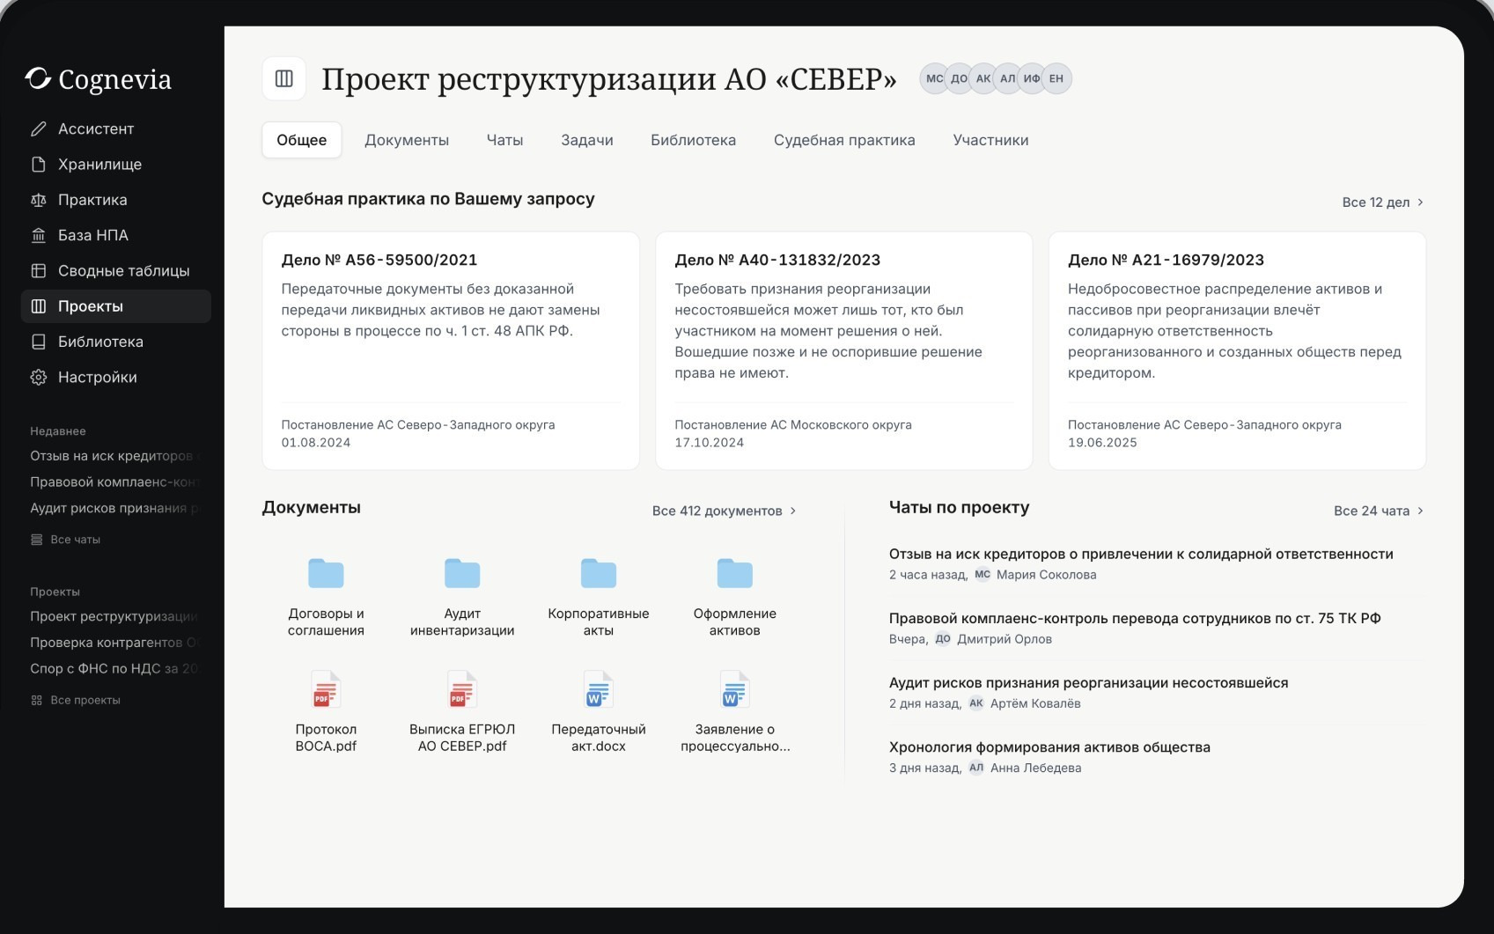Open the Аудит инвентаризации folder

click(x=462, y=597)
